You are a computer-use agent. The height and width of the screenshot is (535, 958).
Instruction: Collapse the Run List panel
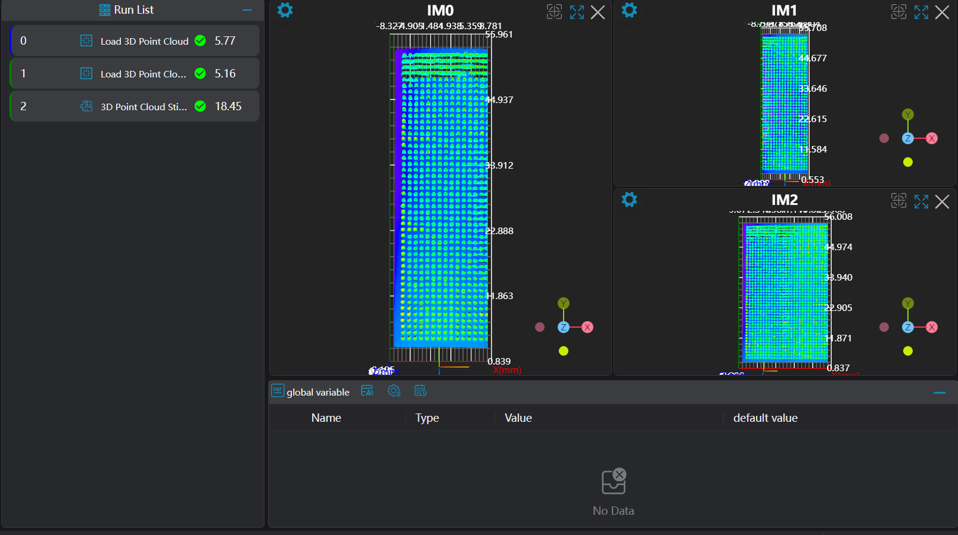point(247,10)
